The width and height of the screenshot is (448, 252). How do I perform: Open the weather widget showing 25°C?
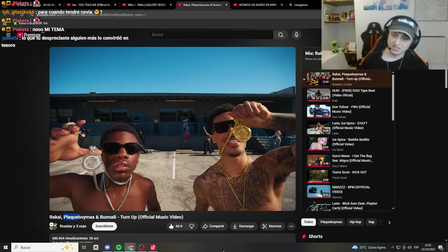(369, 247)
